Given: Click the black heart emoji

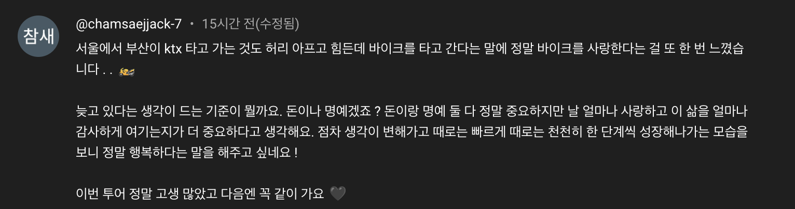Looking at the screenshot, I should click(338, 194).
